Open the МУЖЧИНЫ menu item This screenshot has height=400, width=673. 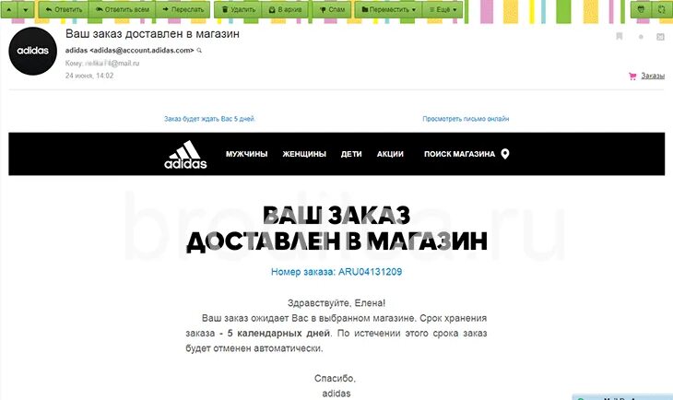(x=247, y=154)
